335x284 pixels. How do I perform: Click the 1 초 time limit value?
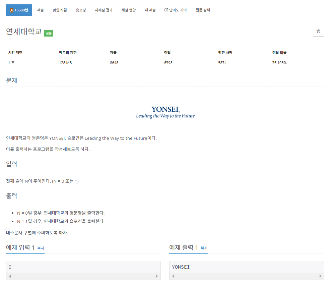[11, 63]
